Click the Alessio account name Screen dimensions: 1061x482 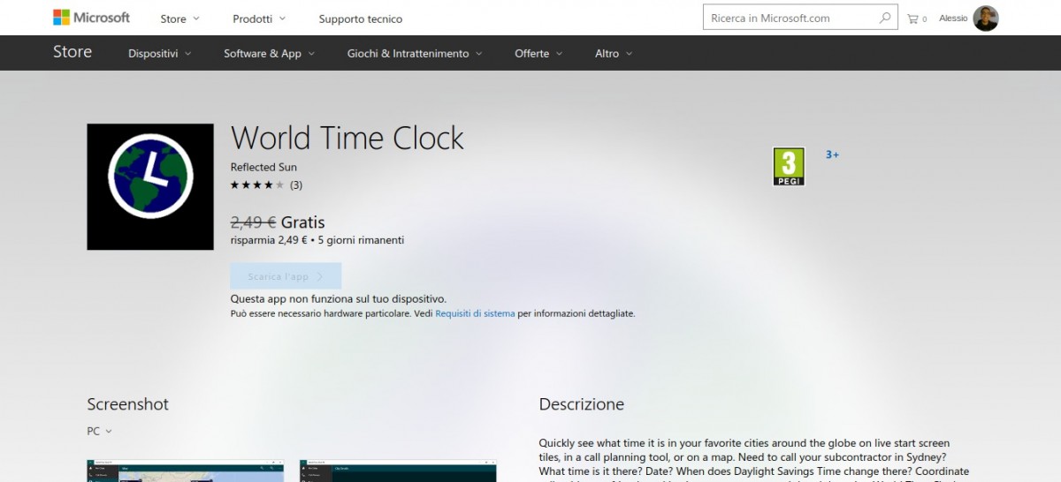(x=953, y=19)
